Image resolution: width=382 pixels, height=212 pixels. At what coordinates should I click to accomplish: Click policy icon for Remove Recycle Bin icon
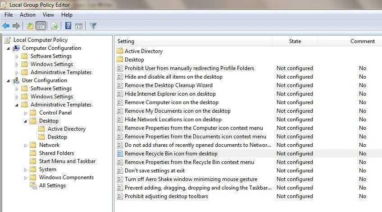pos(120,154)
